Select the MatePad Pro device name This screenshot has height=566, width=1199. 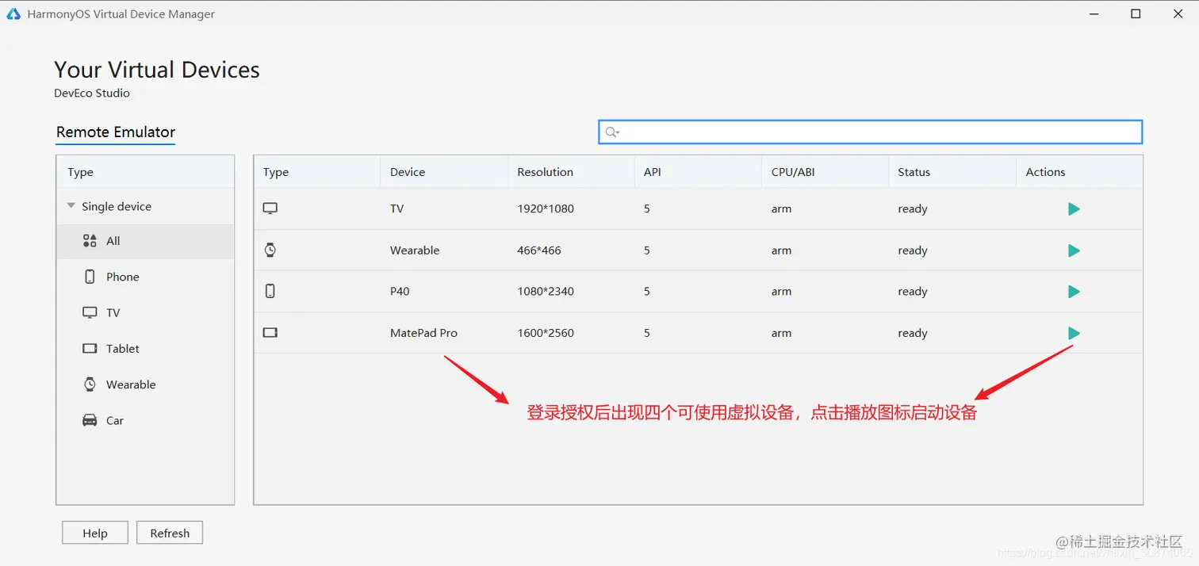click(x=423, y=333)
